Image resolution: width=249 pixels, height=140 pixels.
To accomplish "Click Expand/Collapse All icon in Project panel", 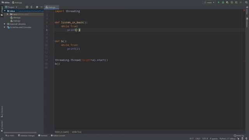I will (31, 7).
